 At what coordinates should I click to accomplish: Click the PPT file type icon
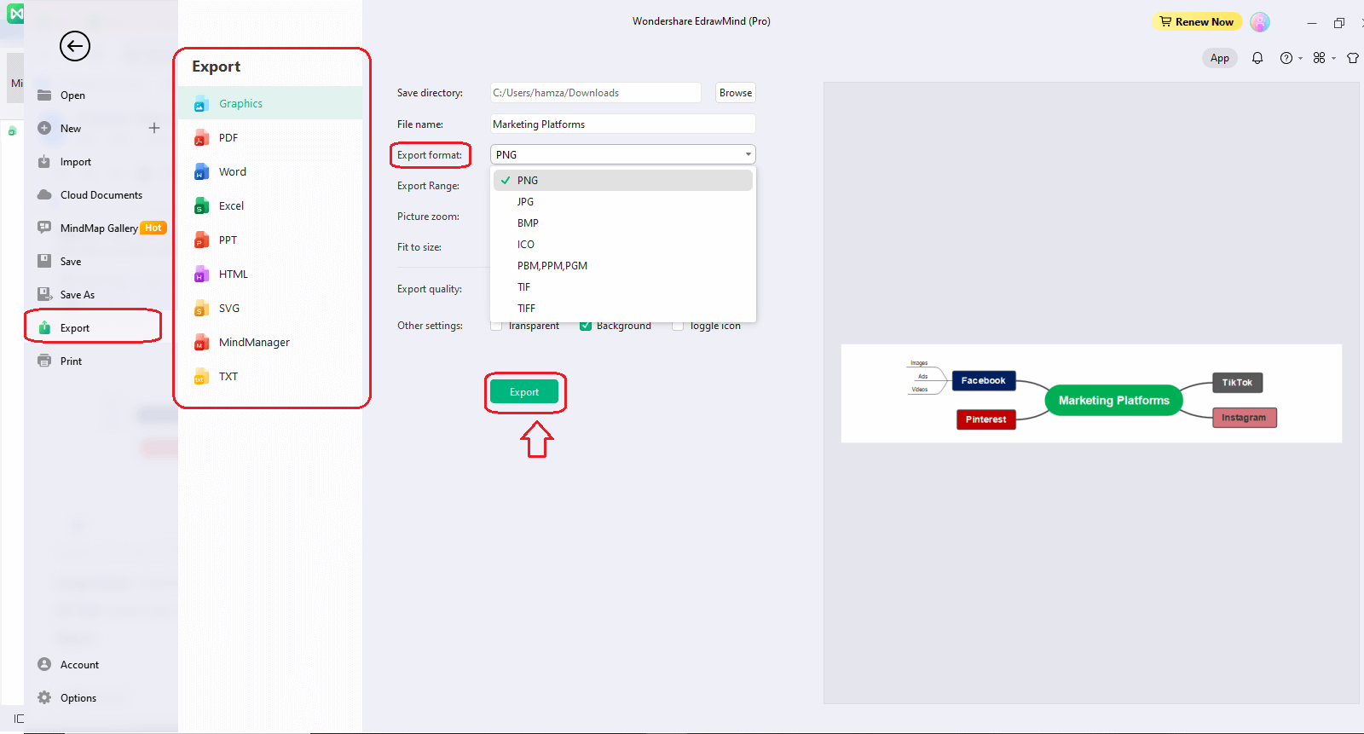[201, 240]
